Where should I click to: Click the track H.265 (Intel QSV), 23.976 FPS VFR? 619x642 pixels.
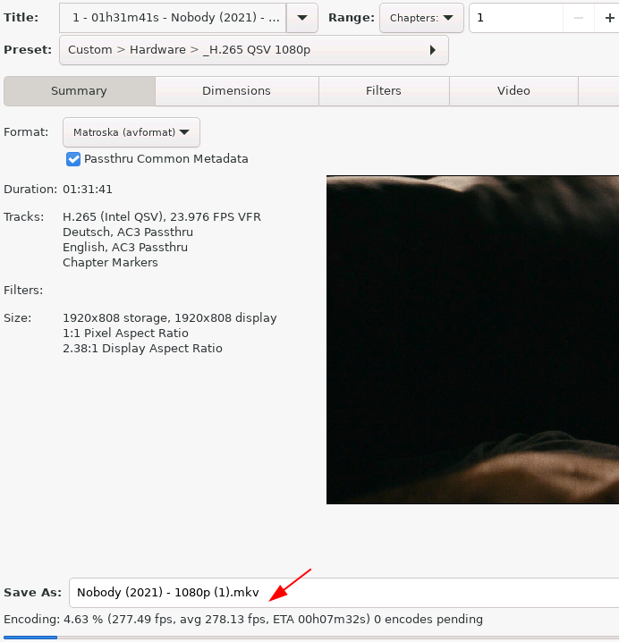(x=161, y=216)
